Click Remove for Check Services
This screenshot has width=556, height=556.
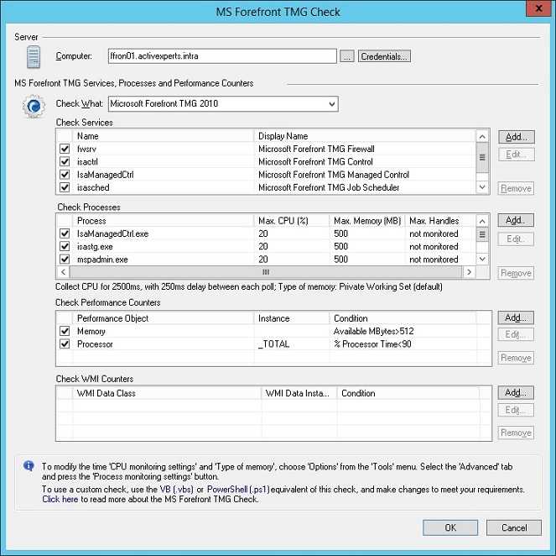point(516,188)
